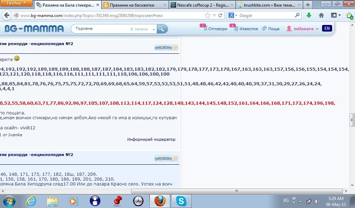The height and width of the screenshot is (208, 355).
Task: Click the BG-Mamma search magnifier button
Action: point(162,29)
